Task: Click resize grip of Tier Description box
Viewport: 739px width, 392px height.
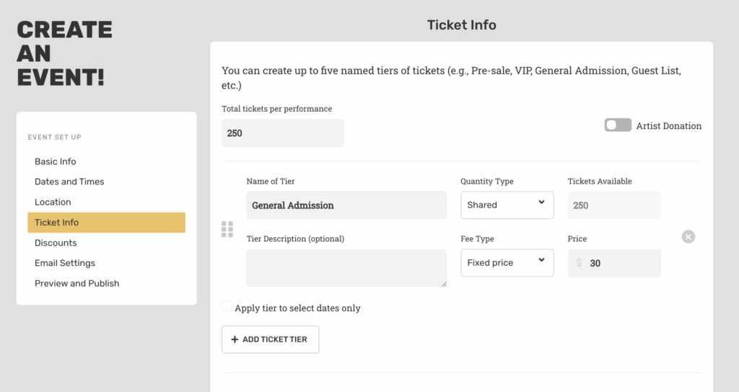Action: point(444,284)
